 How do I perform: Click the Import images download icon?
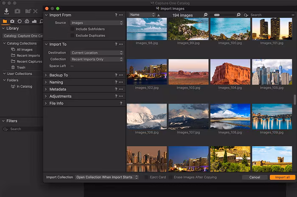tap(7, 11)
